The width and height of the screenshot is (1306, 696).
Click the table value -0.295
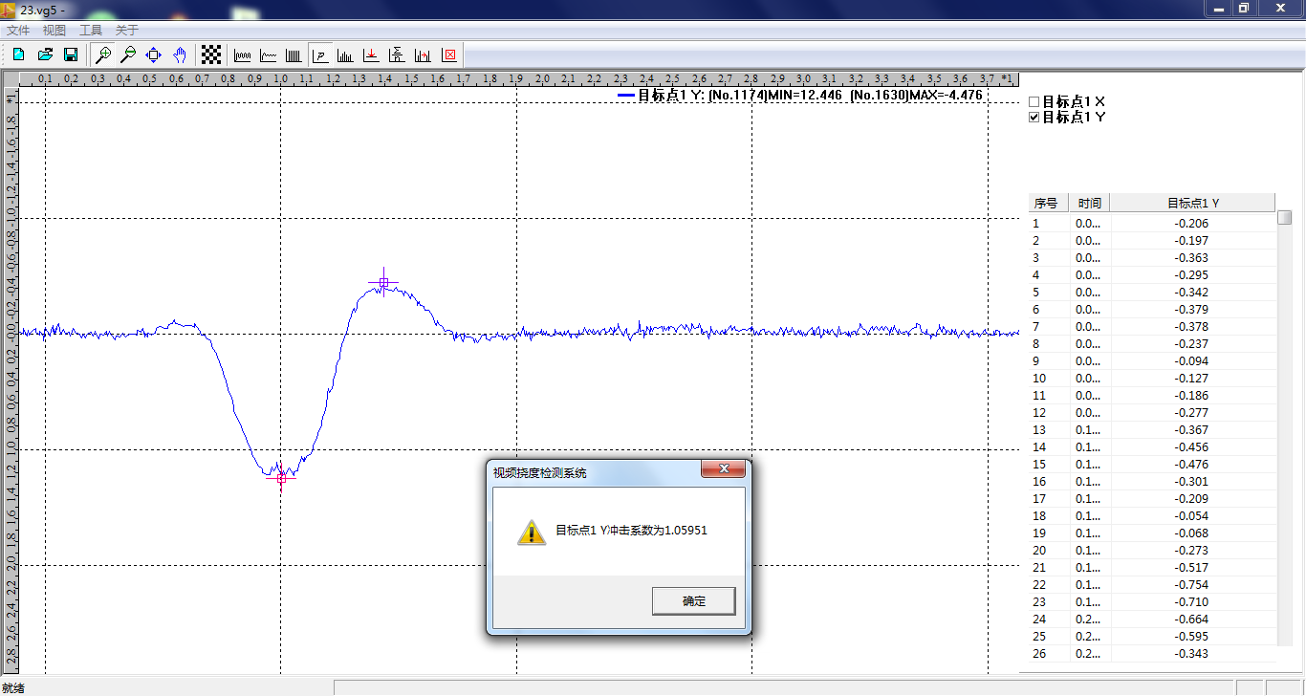(x=1193, y=275)
